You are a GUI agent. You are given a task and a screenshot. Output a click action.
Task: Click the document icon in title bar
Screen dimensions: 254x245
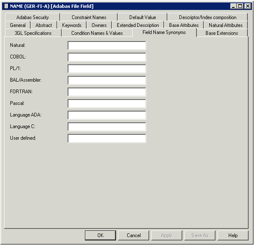tap(6, 6)
